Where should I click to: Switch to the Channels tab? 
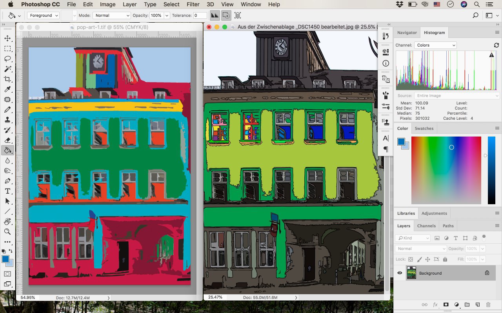(426, 226)
